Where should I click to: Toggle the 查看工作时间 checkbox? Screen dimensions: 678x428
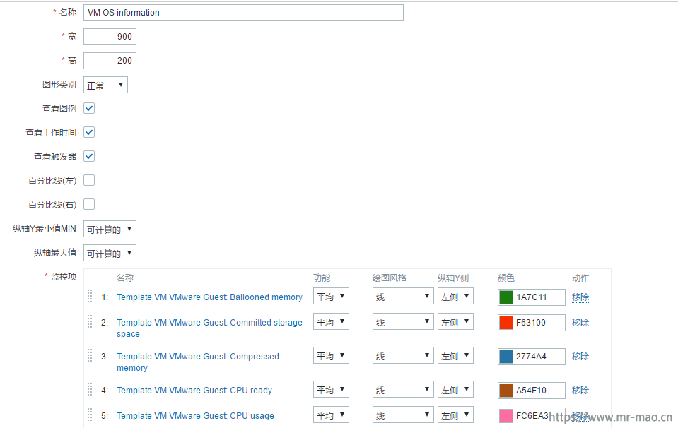(89, 132)
